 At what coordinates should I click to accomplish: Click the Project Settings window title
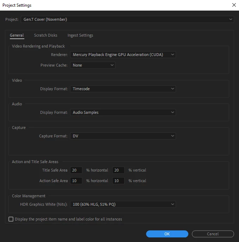(x=17, y=5)
